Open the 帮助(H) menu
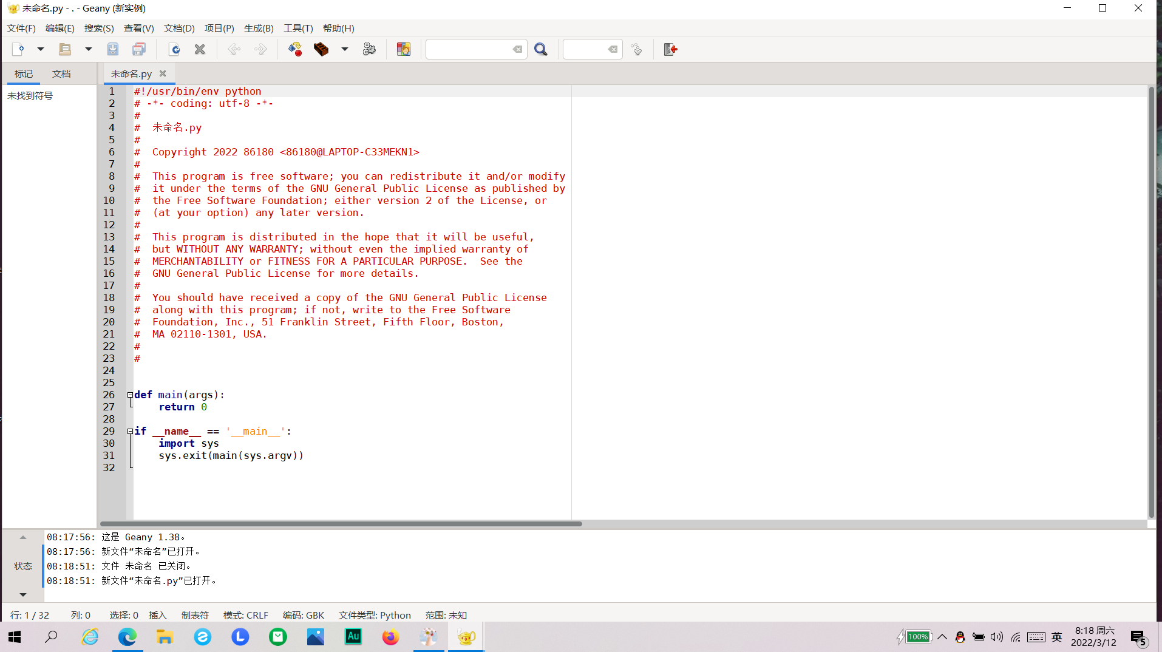This screenshot has width=1162, height=652. coord(339,29)
